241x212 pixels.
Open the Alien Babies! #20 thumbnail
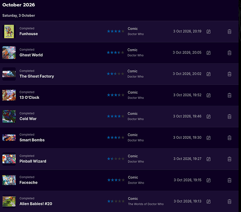click(x=9, y=201)
